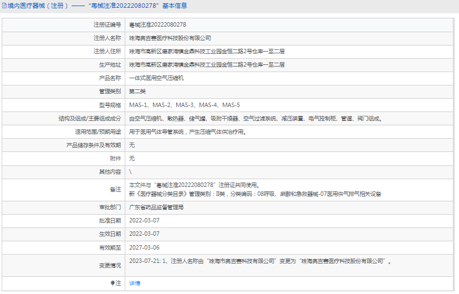This screenshot has height=294, width=459.
Task: Click the 有效期至 label
Action: tap(110, 248)
